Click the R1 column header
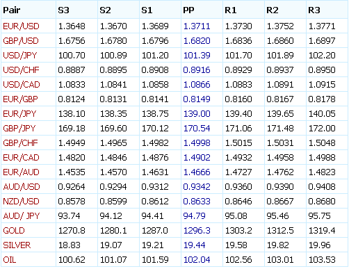349x269 pixels. (231, 10)
